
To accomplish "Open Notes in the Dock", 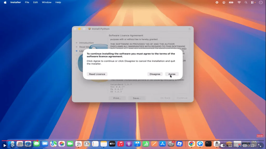I will point(104,144).
